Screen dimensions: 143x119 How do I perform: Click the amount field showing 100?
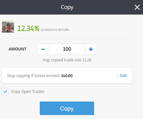[x=67, y=49]
